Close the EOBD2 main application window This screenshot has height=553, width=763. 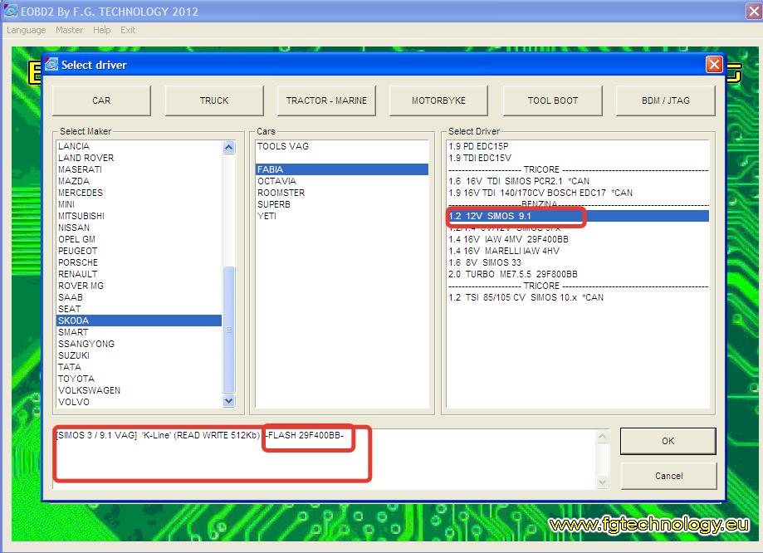point(754,11)
